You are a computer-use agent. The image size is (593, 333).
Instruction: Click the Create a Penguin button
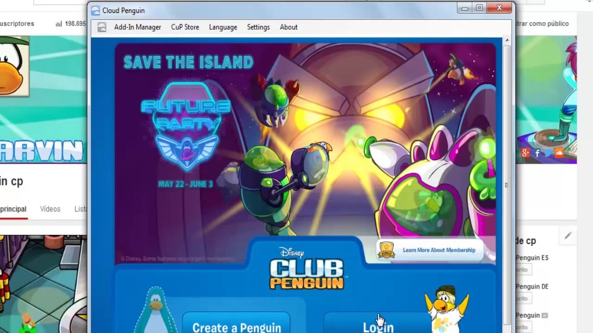click(x=236, y=324)
